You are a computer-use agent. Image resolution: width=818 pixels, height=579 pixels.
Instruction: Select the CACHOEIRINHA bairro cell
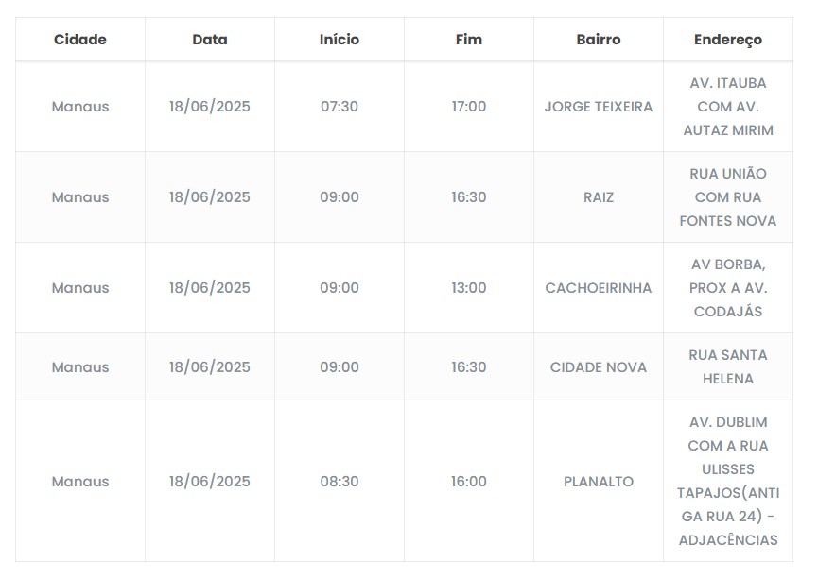[x=599, y=288]
